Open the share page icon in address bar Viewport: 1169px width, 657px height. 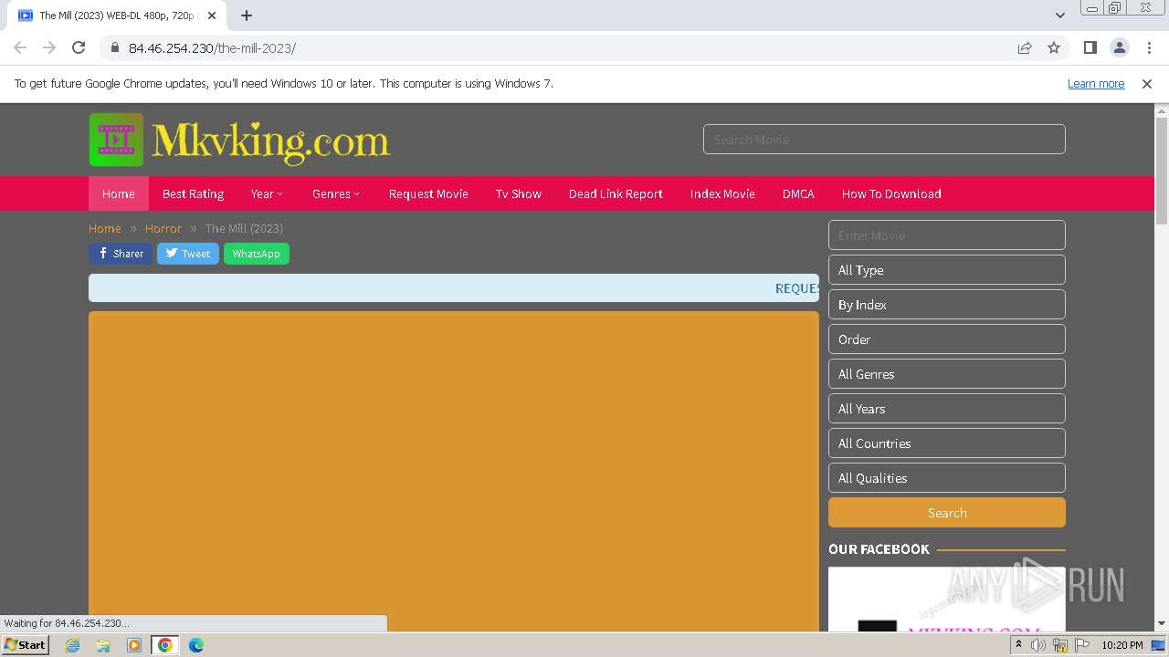1025,47
